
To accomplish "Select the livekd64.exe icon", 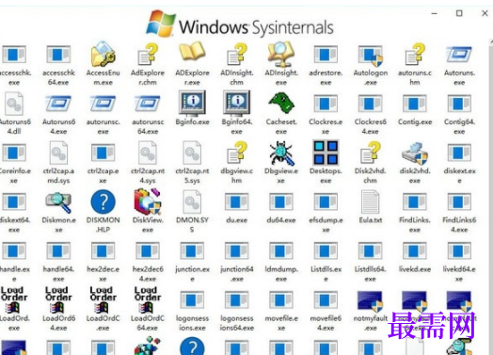I will [459, 251].
